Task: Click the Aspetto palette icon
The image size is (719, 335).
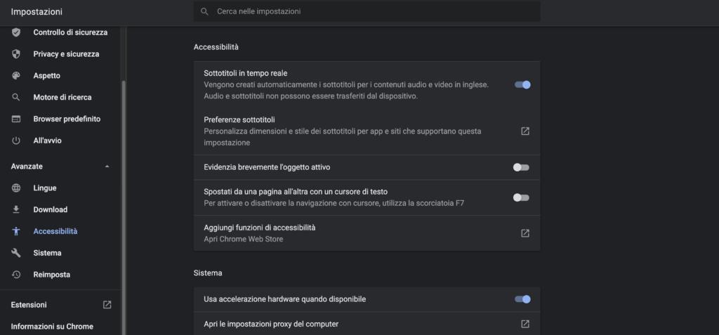Action: (16, 76)
